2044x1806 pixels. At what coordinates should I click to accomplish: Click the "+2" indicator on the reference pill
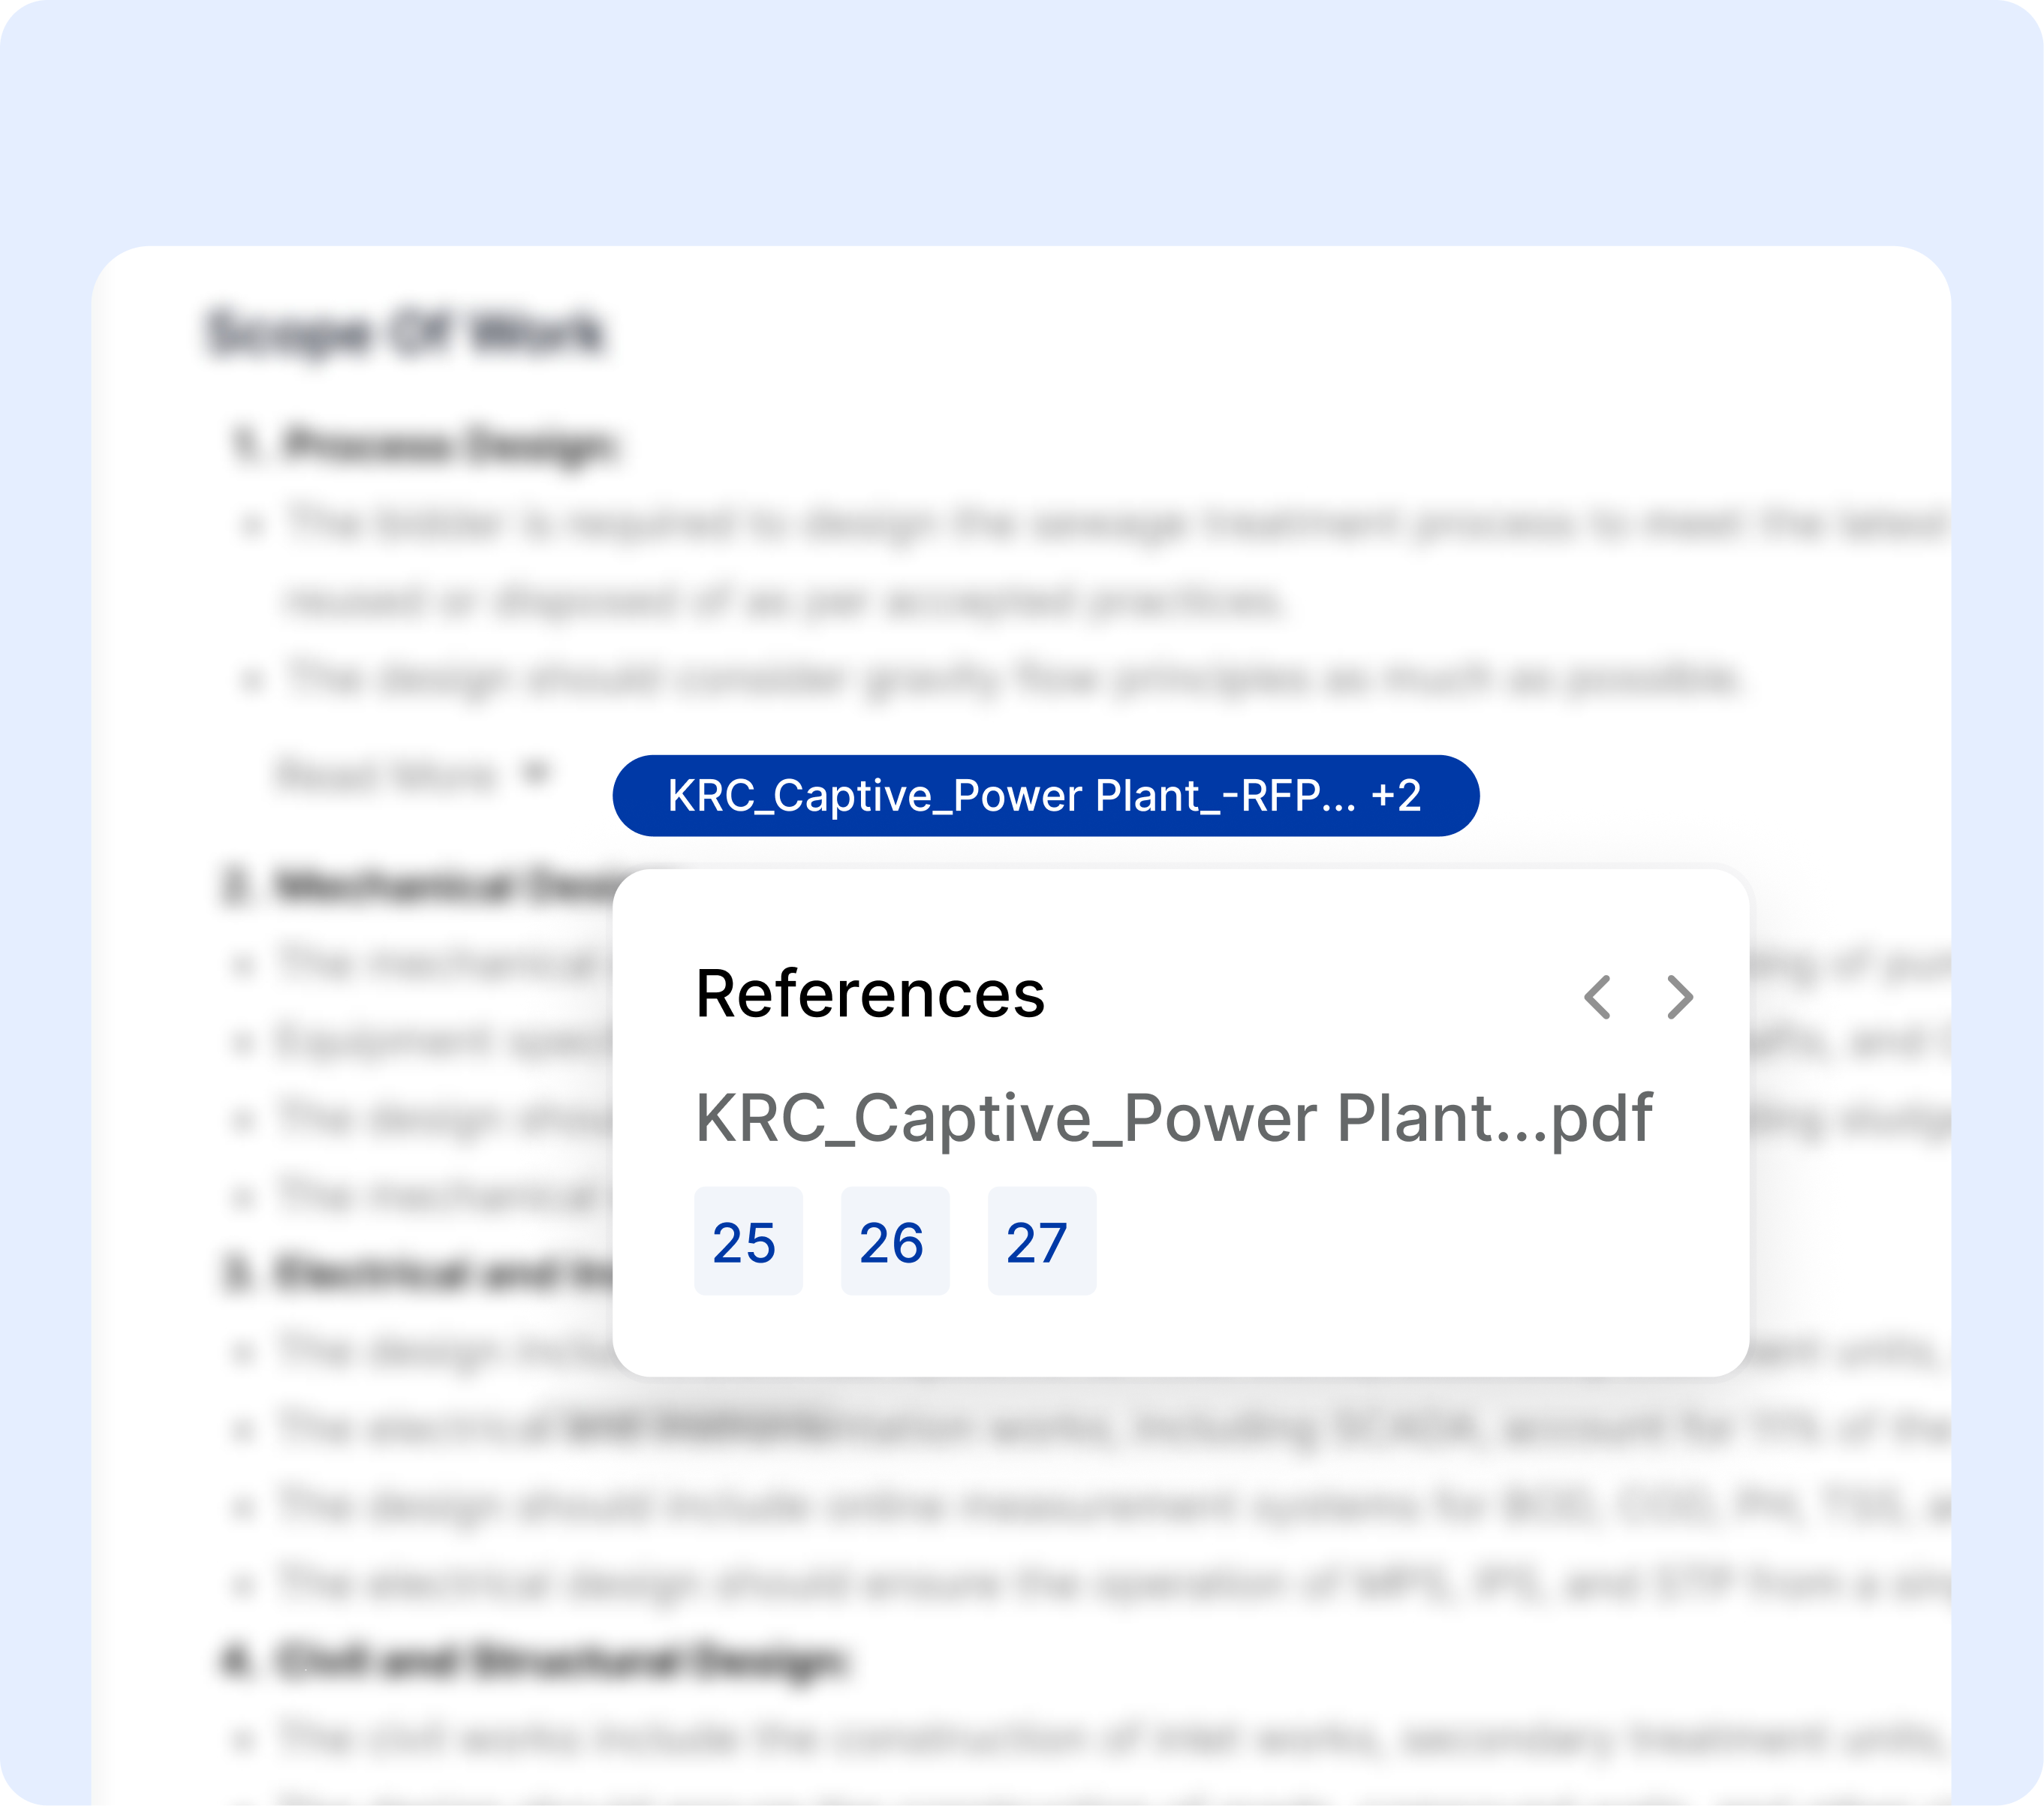(1398, 795)
